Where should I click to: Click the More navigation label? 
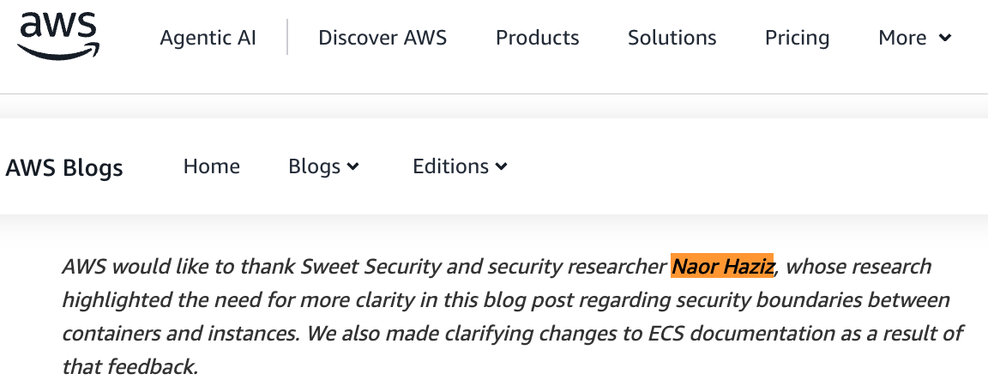pos(902,38)
